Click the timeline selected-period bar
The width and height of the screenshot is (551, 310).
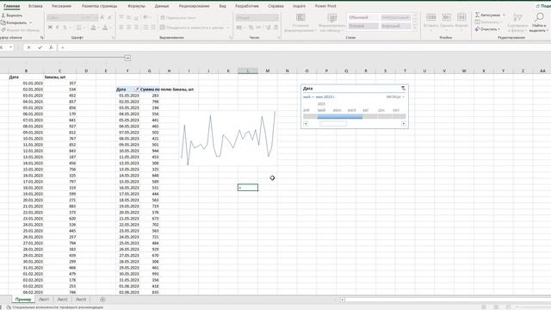tap(340, 116)
